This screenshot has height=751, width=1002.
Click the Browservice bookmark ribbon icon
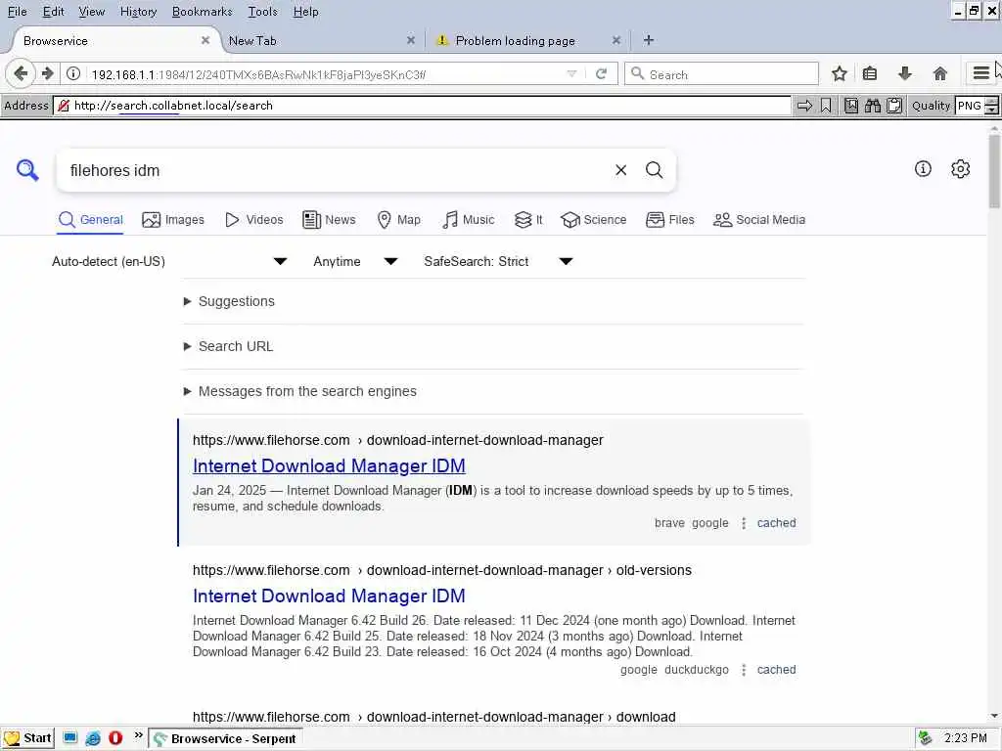(x=826, y=106)
